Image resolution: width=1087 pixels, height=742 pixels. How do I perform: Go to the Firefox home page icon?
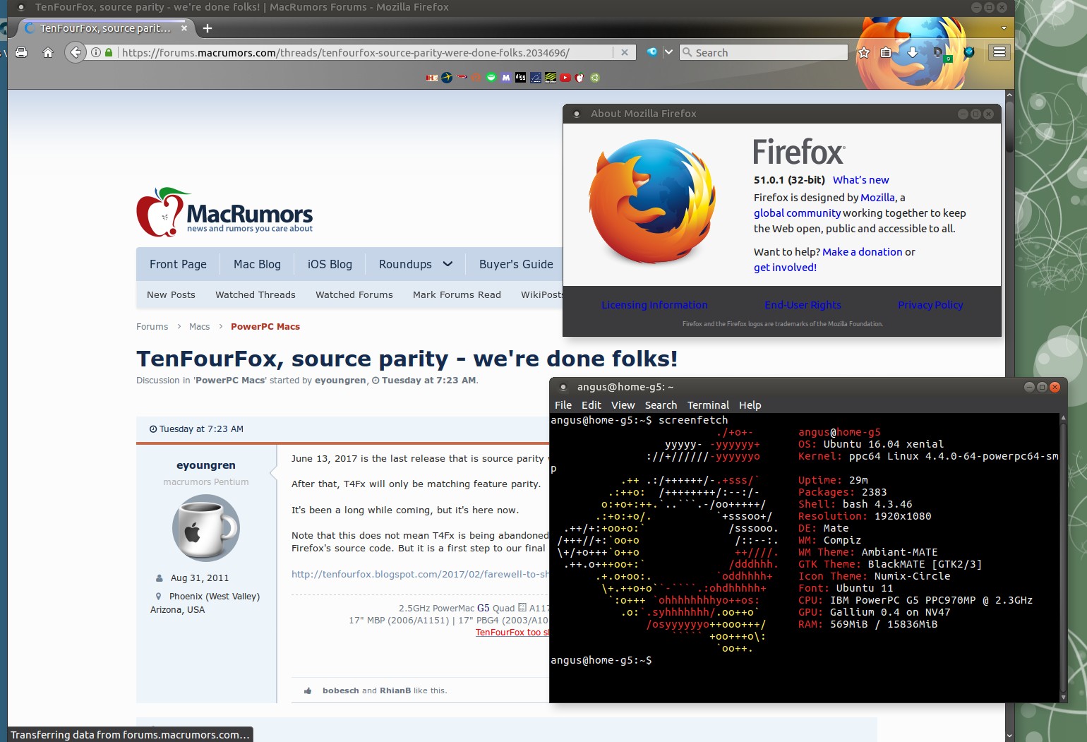tap(48, 52)
